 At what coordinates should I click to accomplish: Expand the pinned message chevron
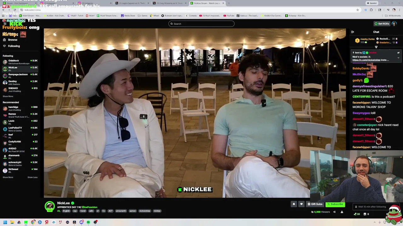pos(398,58)
